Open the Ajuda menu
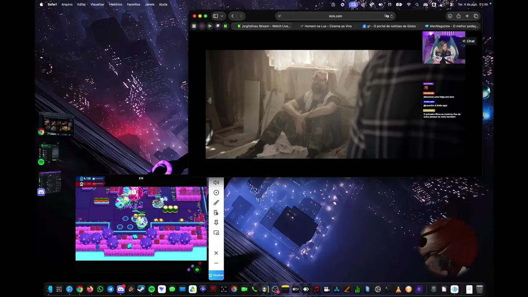The height and width of the screenshot is (297, 528). (x=163, y=4)
